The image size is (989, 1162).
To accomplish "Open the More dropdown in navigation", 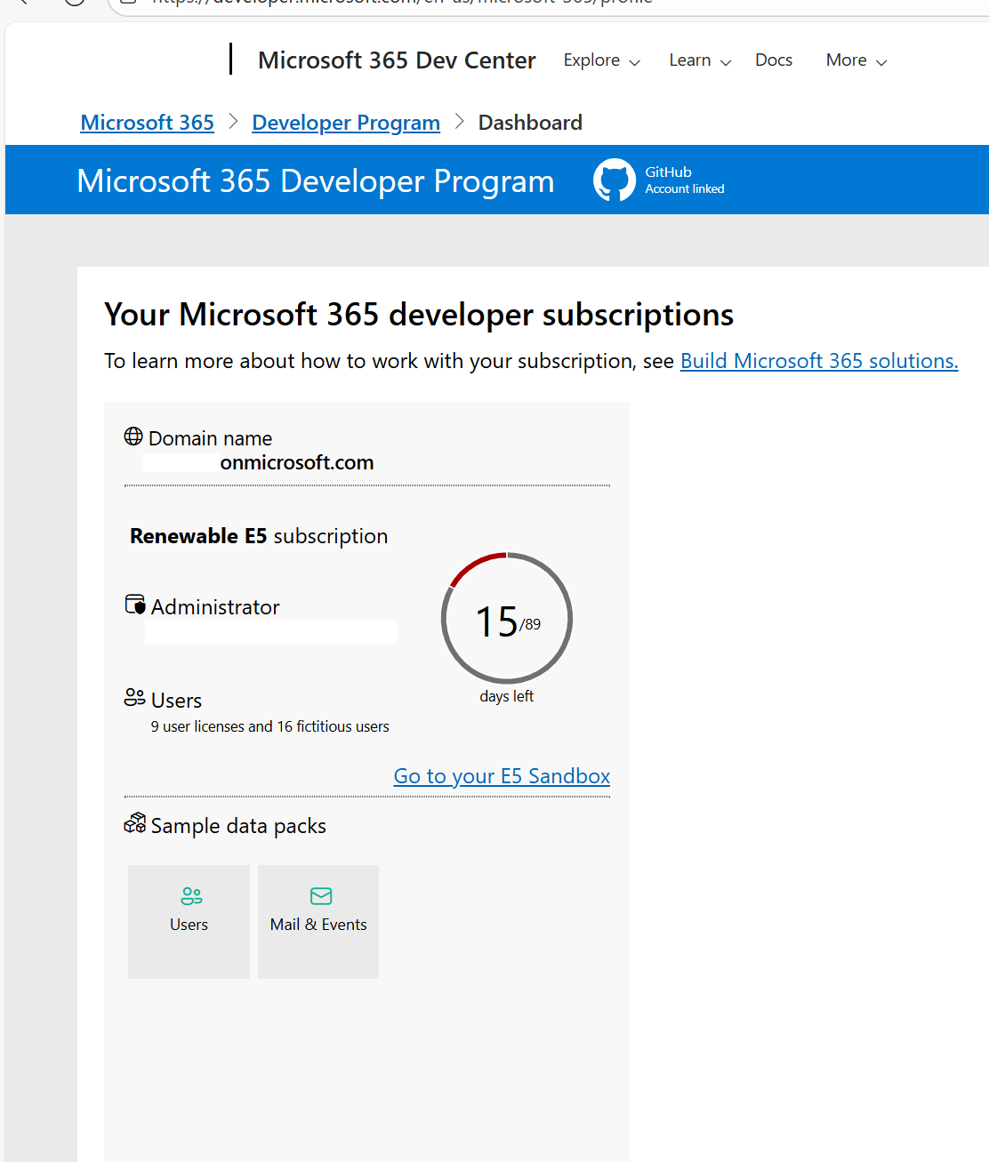I will click(856, 60).
